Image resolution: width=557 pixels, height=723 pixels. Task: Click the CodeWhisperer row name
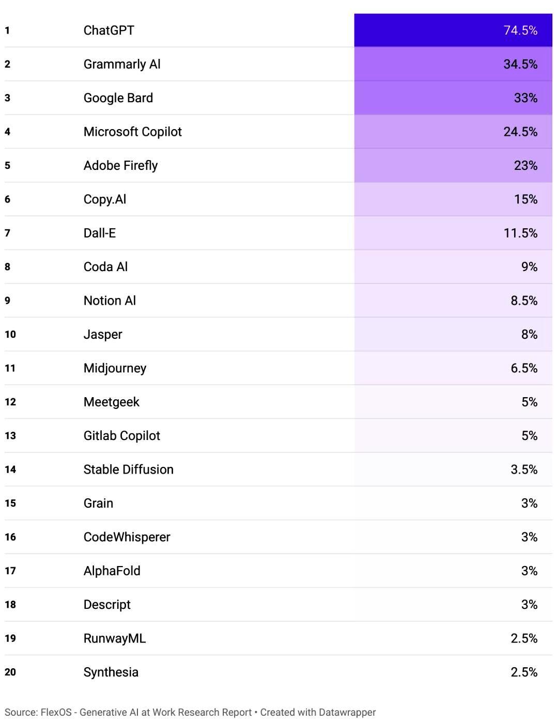tap(127, 537)
